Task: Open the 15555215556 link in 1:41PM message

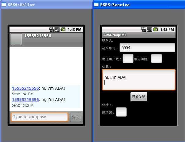Action: coord(25,88)
